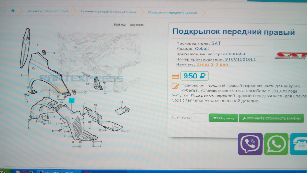Click the SAT brand logo
This screenshot has height=173, width=307.
click(x=291, y=55)
